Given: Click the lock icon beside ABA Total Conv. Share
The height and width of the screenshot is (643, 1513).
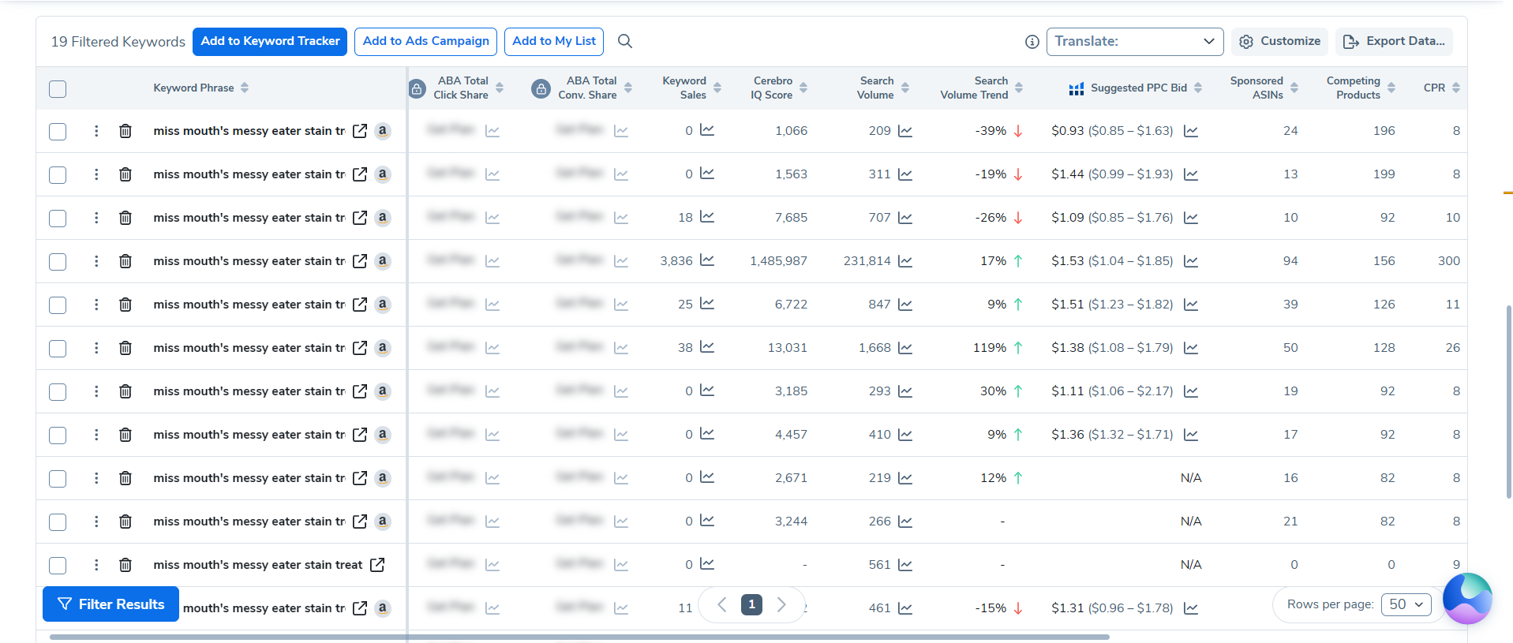Looking at the screenshot, I should pyautogui.click(x=541, y=88).
